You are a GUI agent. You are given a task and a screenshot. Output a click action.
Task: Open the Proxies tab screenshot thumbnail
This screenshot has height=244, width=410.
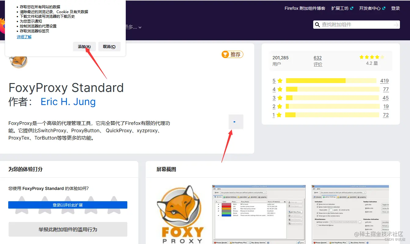259,214
